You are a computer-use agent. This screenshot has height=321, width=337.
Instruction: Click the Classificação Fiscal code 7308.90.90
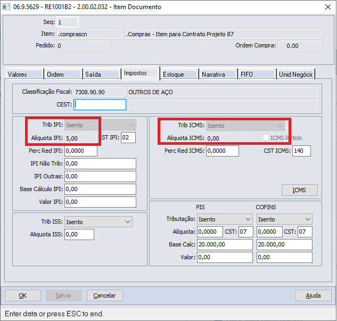coord(100,92)
